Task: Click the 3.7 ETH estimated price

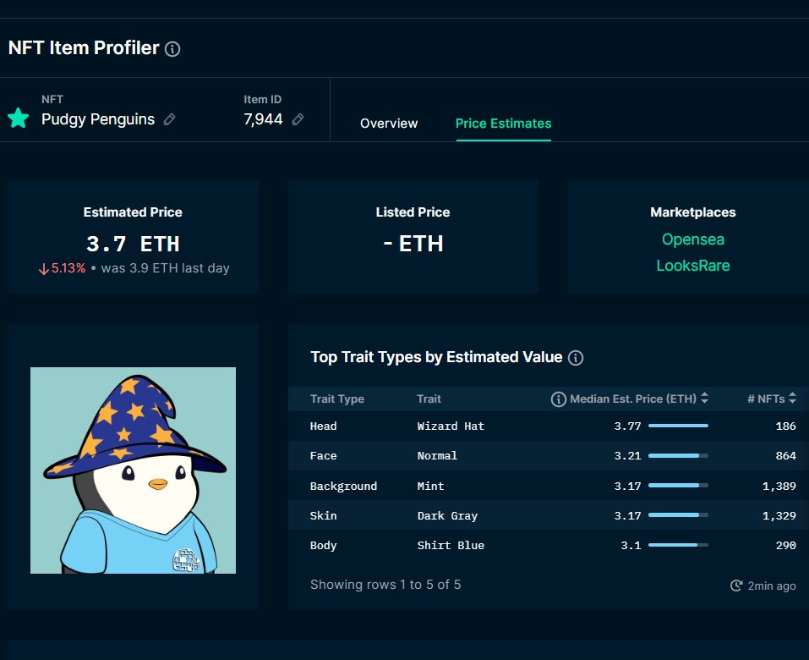Action: point(133,245)
